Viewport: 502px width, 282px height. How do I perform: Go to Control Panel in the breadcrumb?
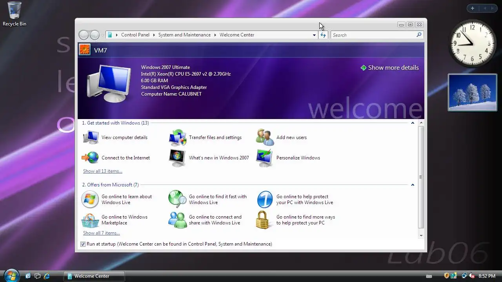pos(135,35)
